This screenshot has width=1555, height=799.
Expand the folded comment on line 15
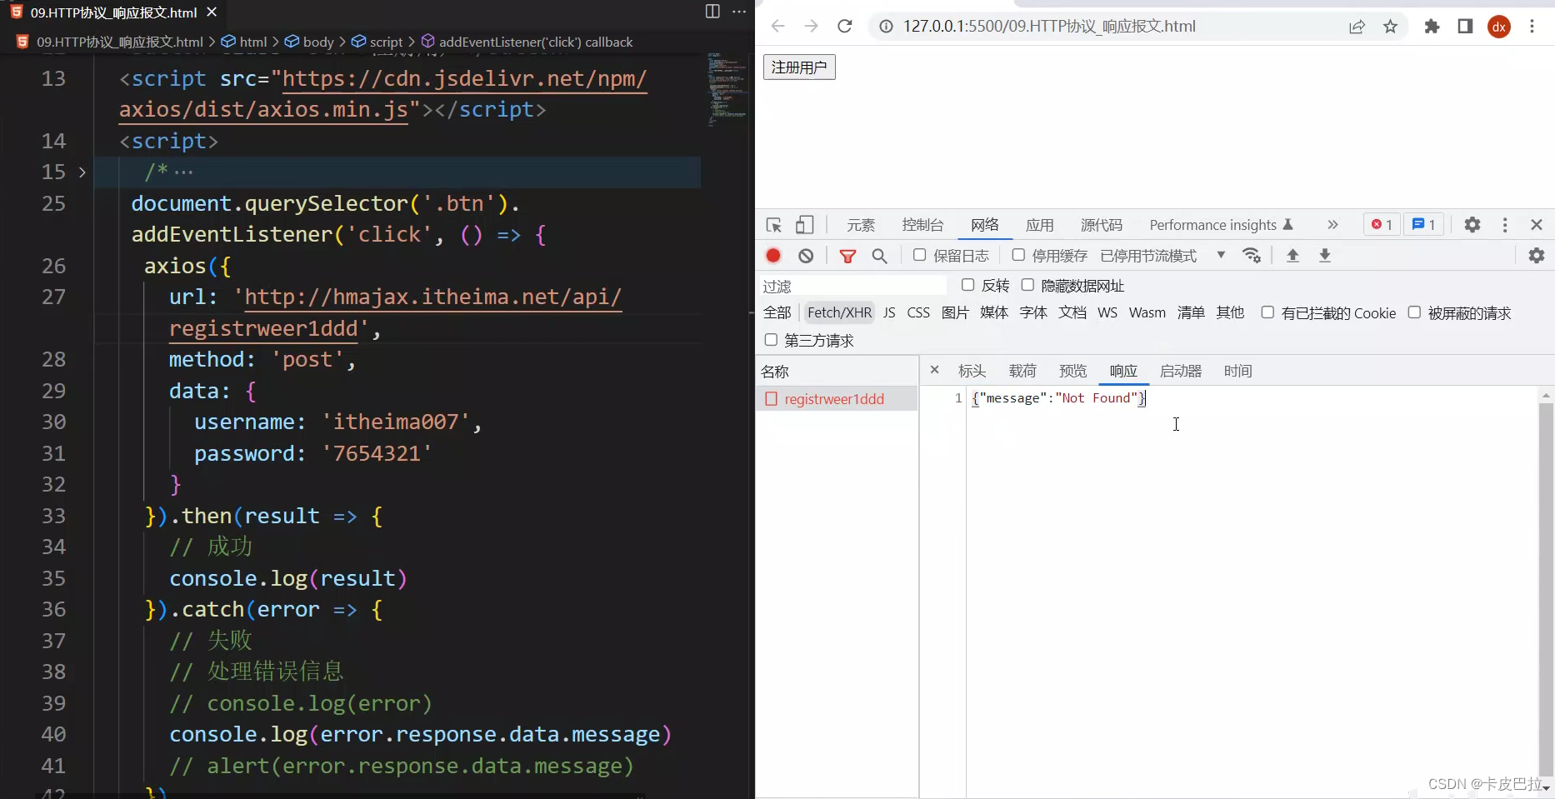(82, 172)
